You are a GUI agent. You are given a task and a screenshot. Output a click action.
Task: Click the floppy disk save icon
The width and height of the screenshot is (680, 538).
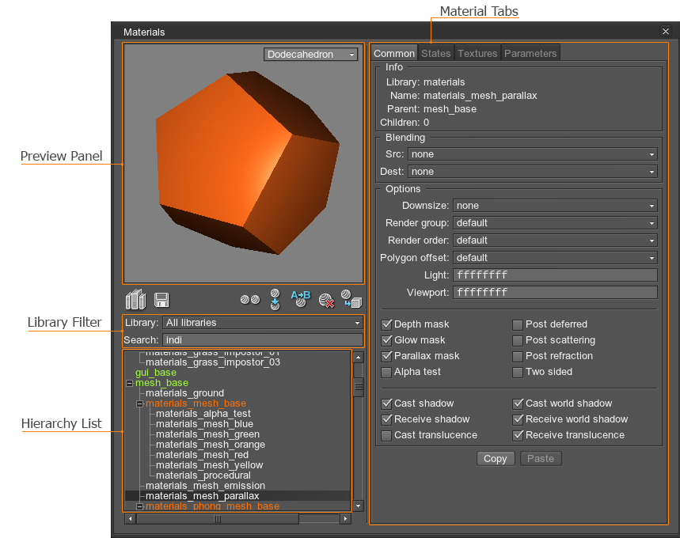click(161, 300)
